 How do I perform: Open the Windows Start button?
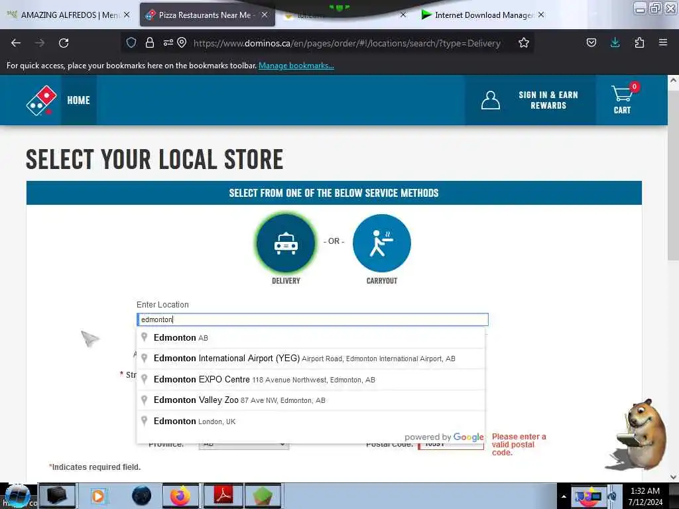pyautogui.click(x=17, y=496)
